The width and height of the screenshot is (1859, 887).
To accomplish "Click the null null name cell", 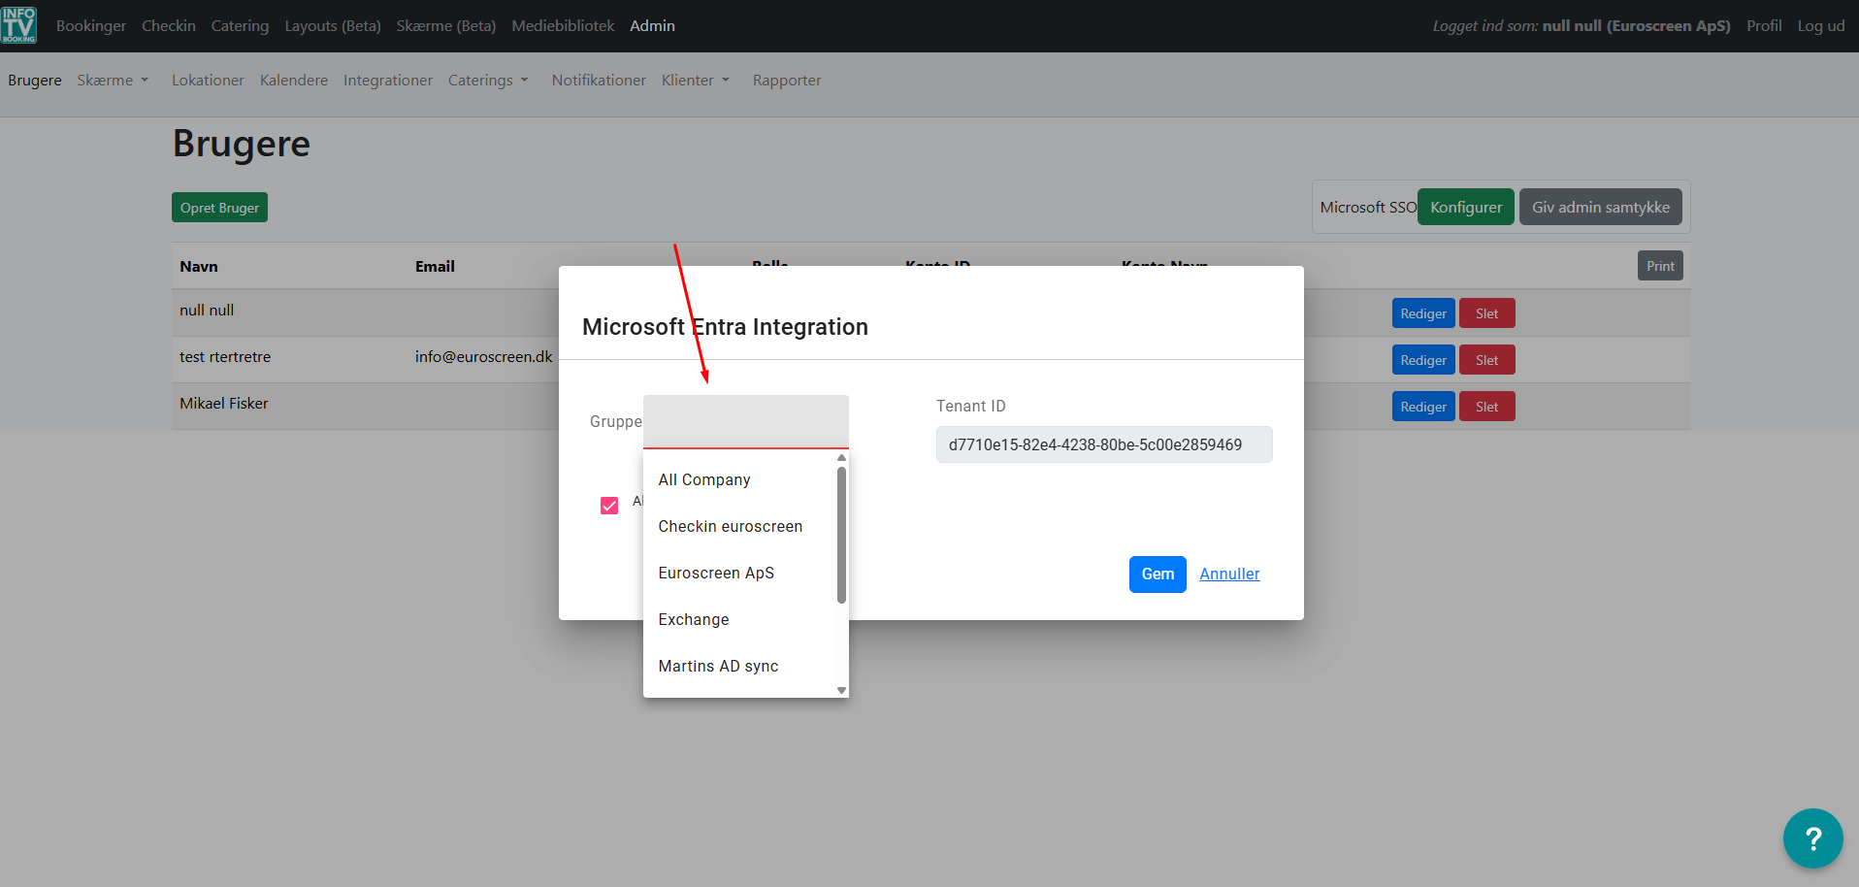I will pos(207,310).
